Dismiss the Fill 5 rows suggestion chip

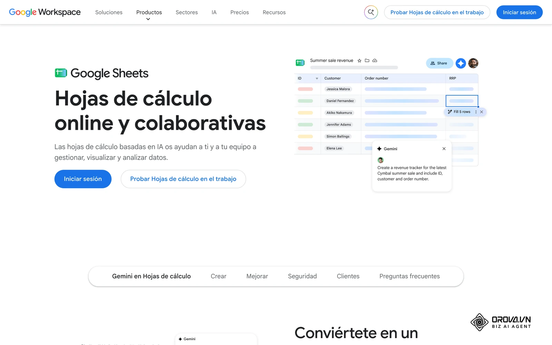point(482,112)
